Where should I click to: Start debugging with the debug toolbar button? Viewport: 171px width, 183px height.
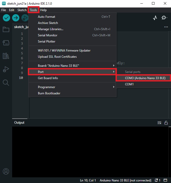tap(25, 18)
